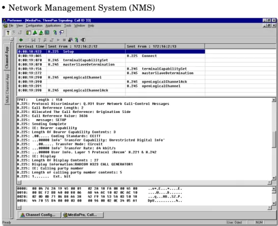Click the split-panel view icon in top toolbar
278x226 pixels.
tap(29, 33)
